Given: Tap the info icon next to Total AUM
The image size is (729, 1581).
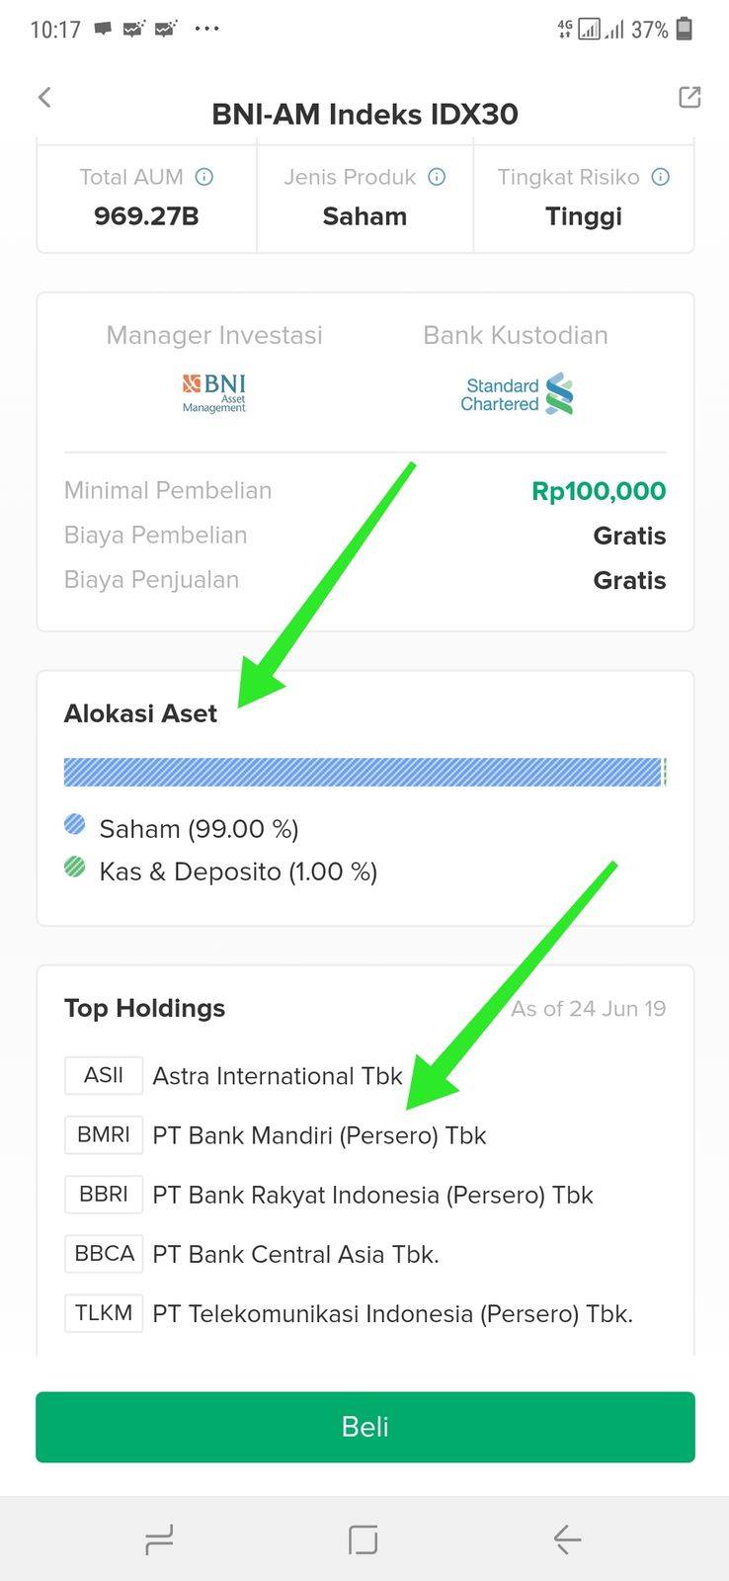Looking at the screenshot, I should [204, 177].
